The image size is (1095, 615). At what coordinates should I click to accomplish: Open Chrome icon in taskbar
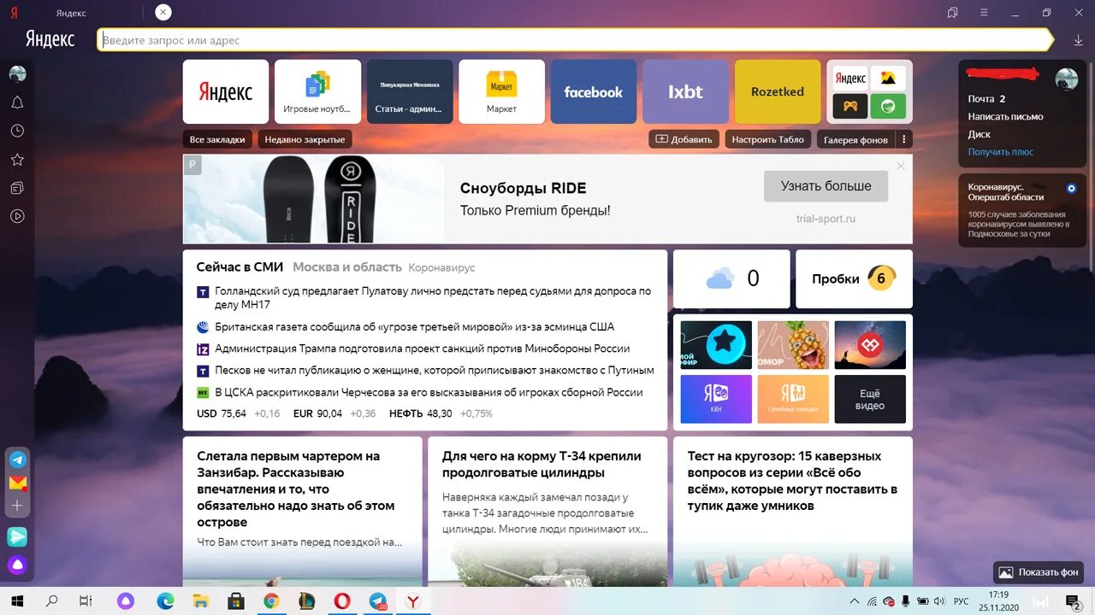pos(271,601)
